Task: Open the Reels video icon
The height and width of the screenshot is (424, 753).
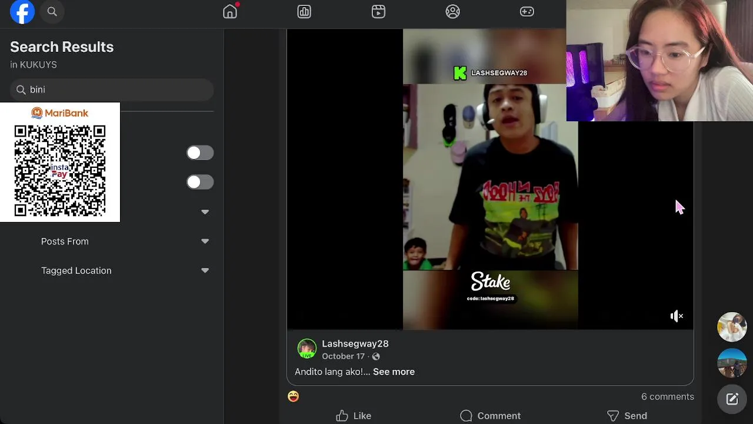Action: point(378,12)
